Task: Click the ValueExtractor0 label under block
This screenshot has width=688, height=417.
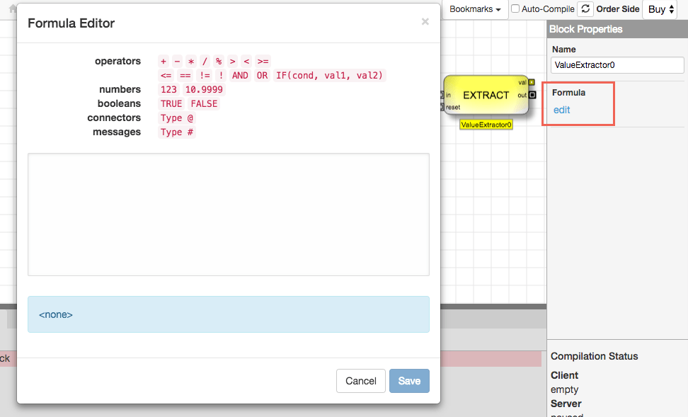Action: point(486,125)
